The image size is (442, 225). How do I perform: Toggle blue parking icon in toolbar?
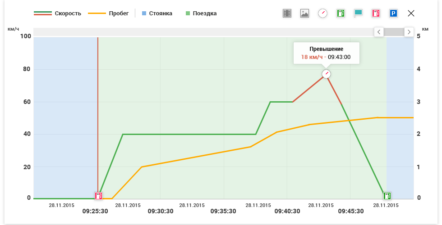click(393, 13)
